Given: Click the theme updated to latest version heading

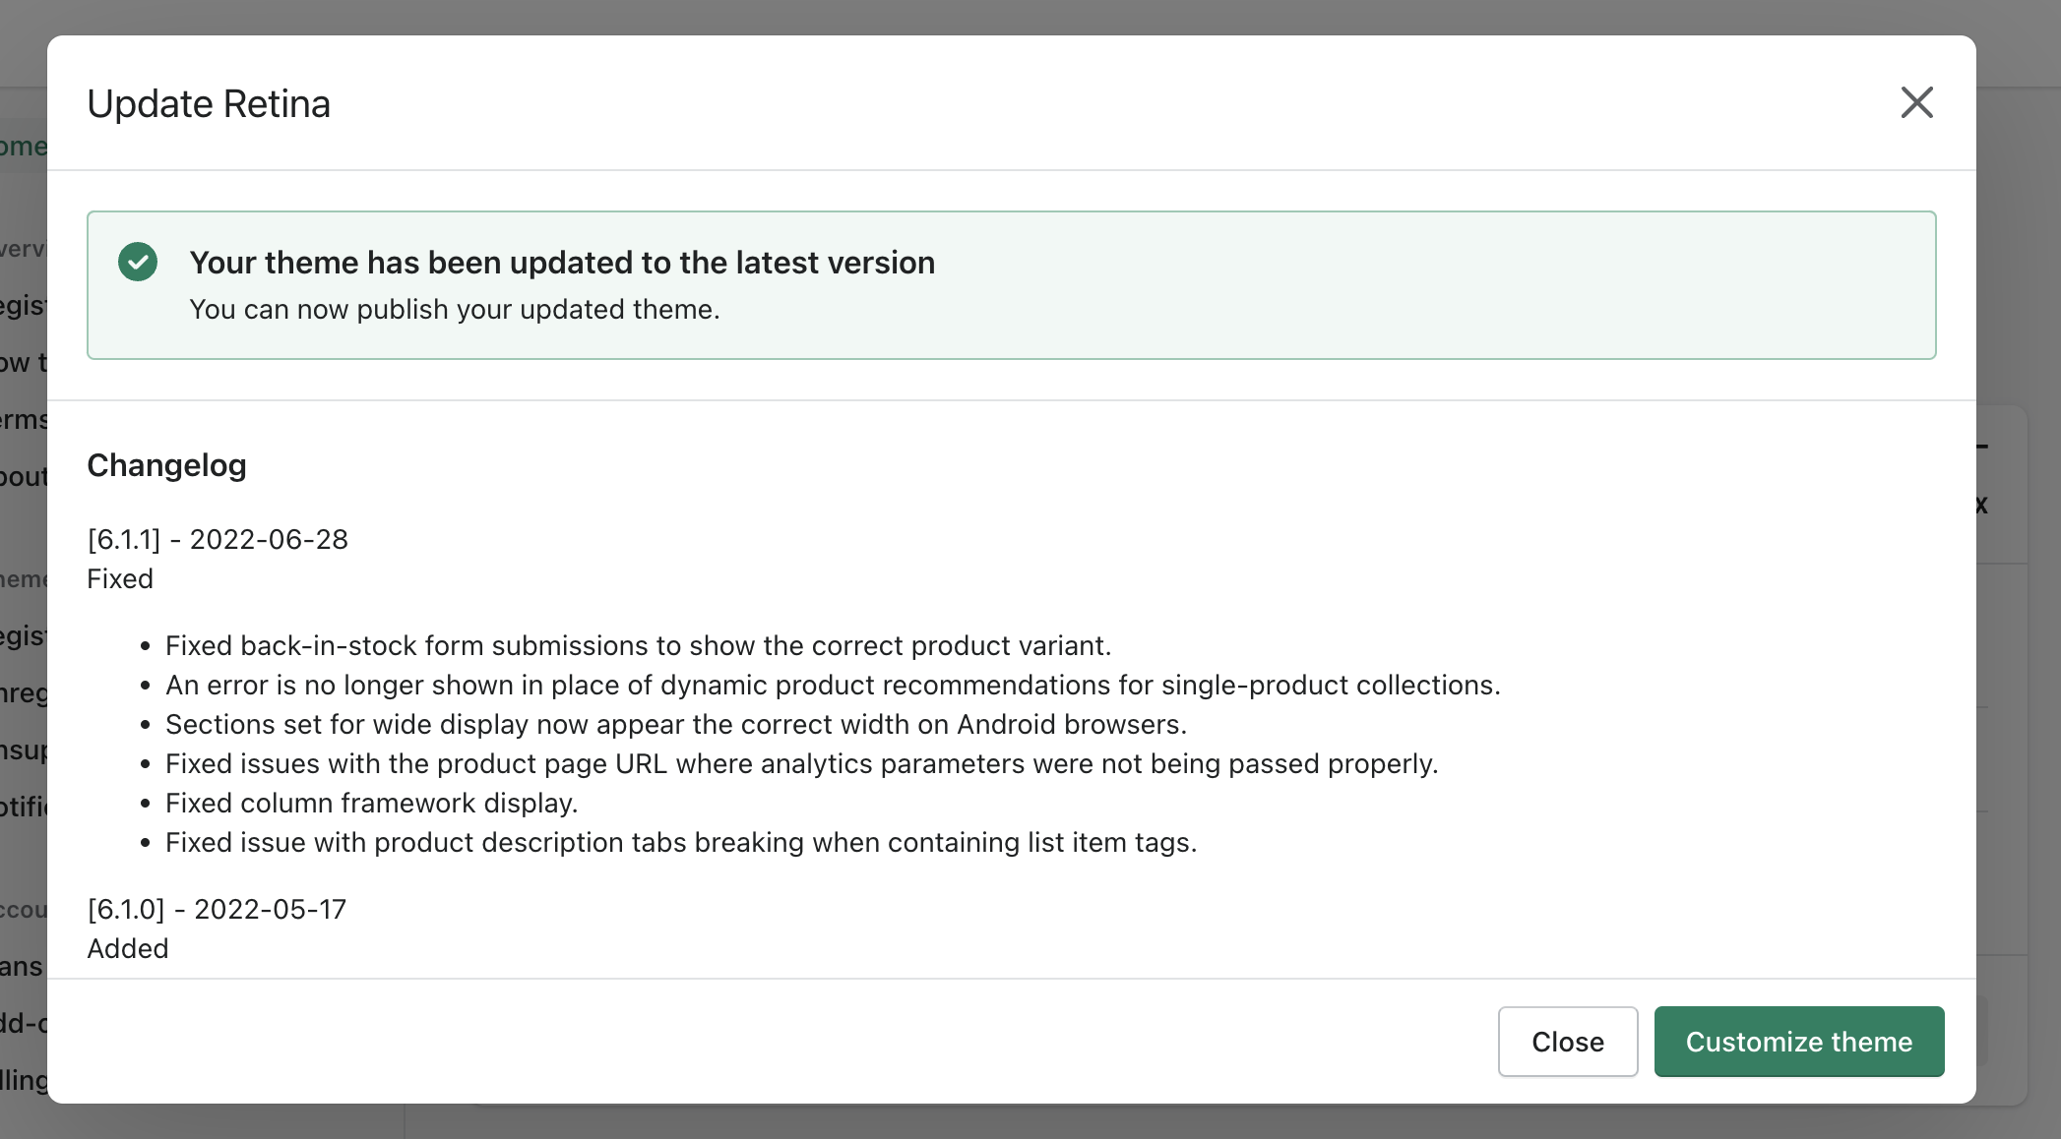Looking at the screenshot, I should [x=562, y=263].
